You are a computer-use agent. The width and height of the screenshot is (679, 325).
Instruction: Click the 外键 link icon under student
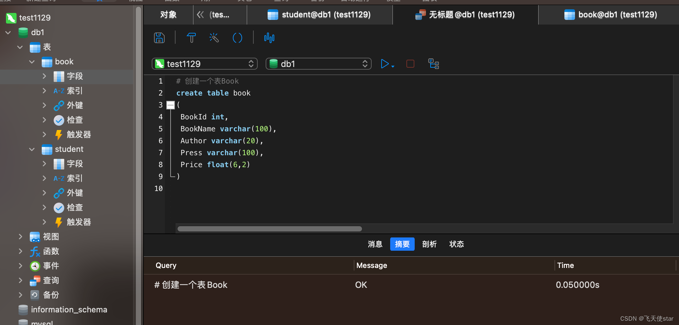(x=59, y=193)
